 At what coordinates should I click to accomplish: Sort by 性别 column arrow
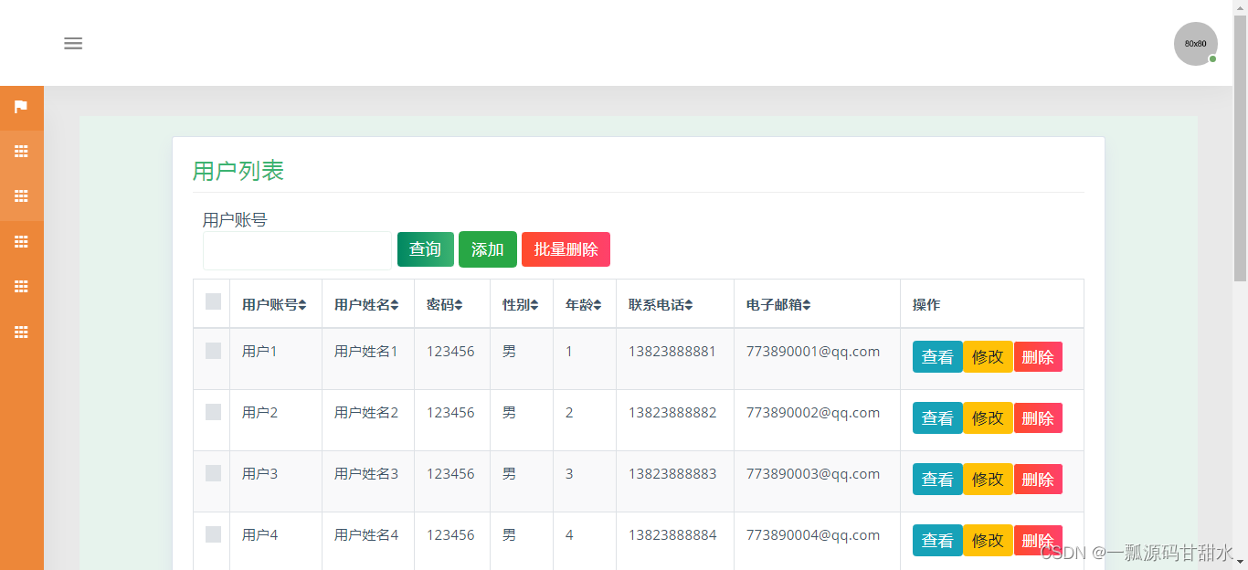pos(534,305)
